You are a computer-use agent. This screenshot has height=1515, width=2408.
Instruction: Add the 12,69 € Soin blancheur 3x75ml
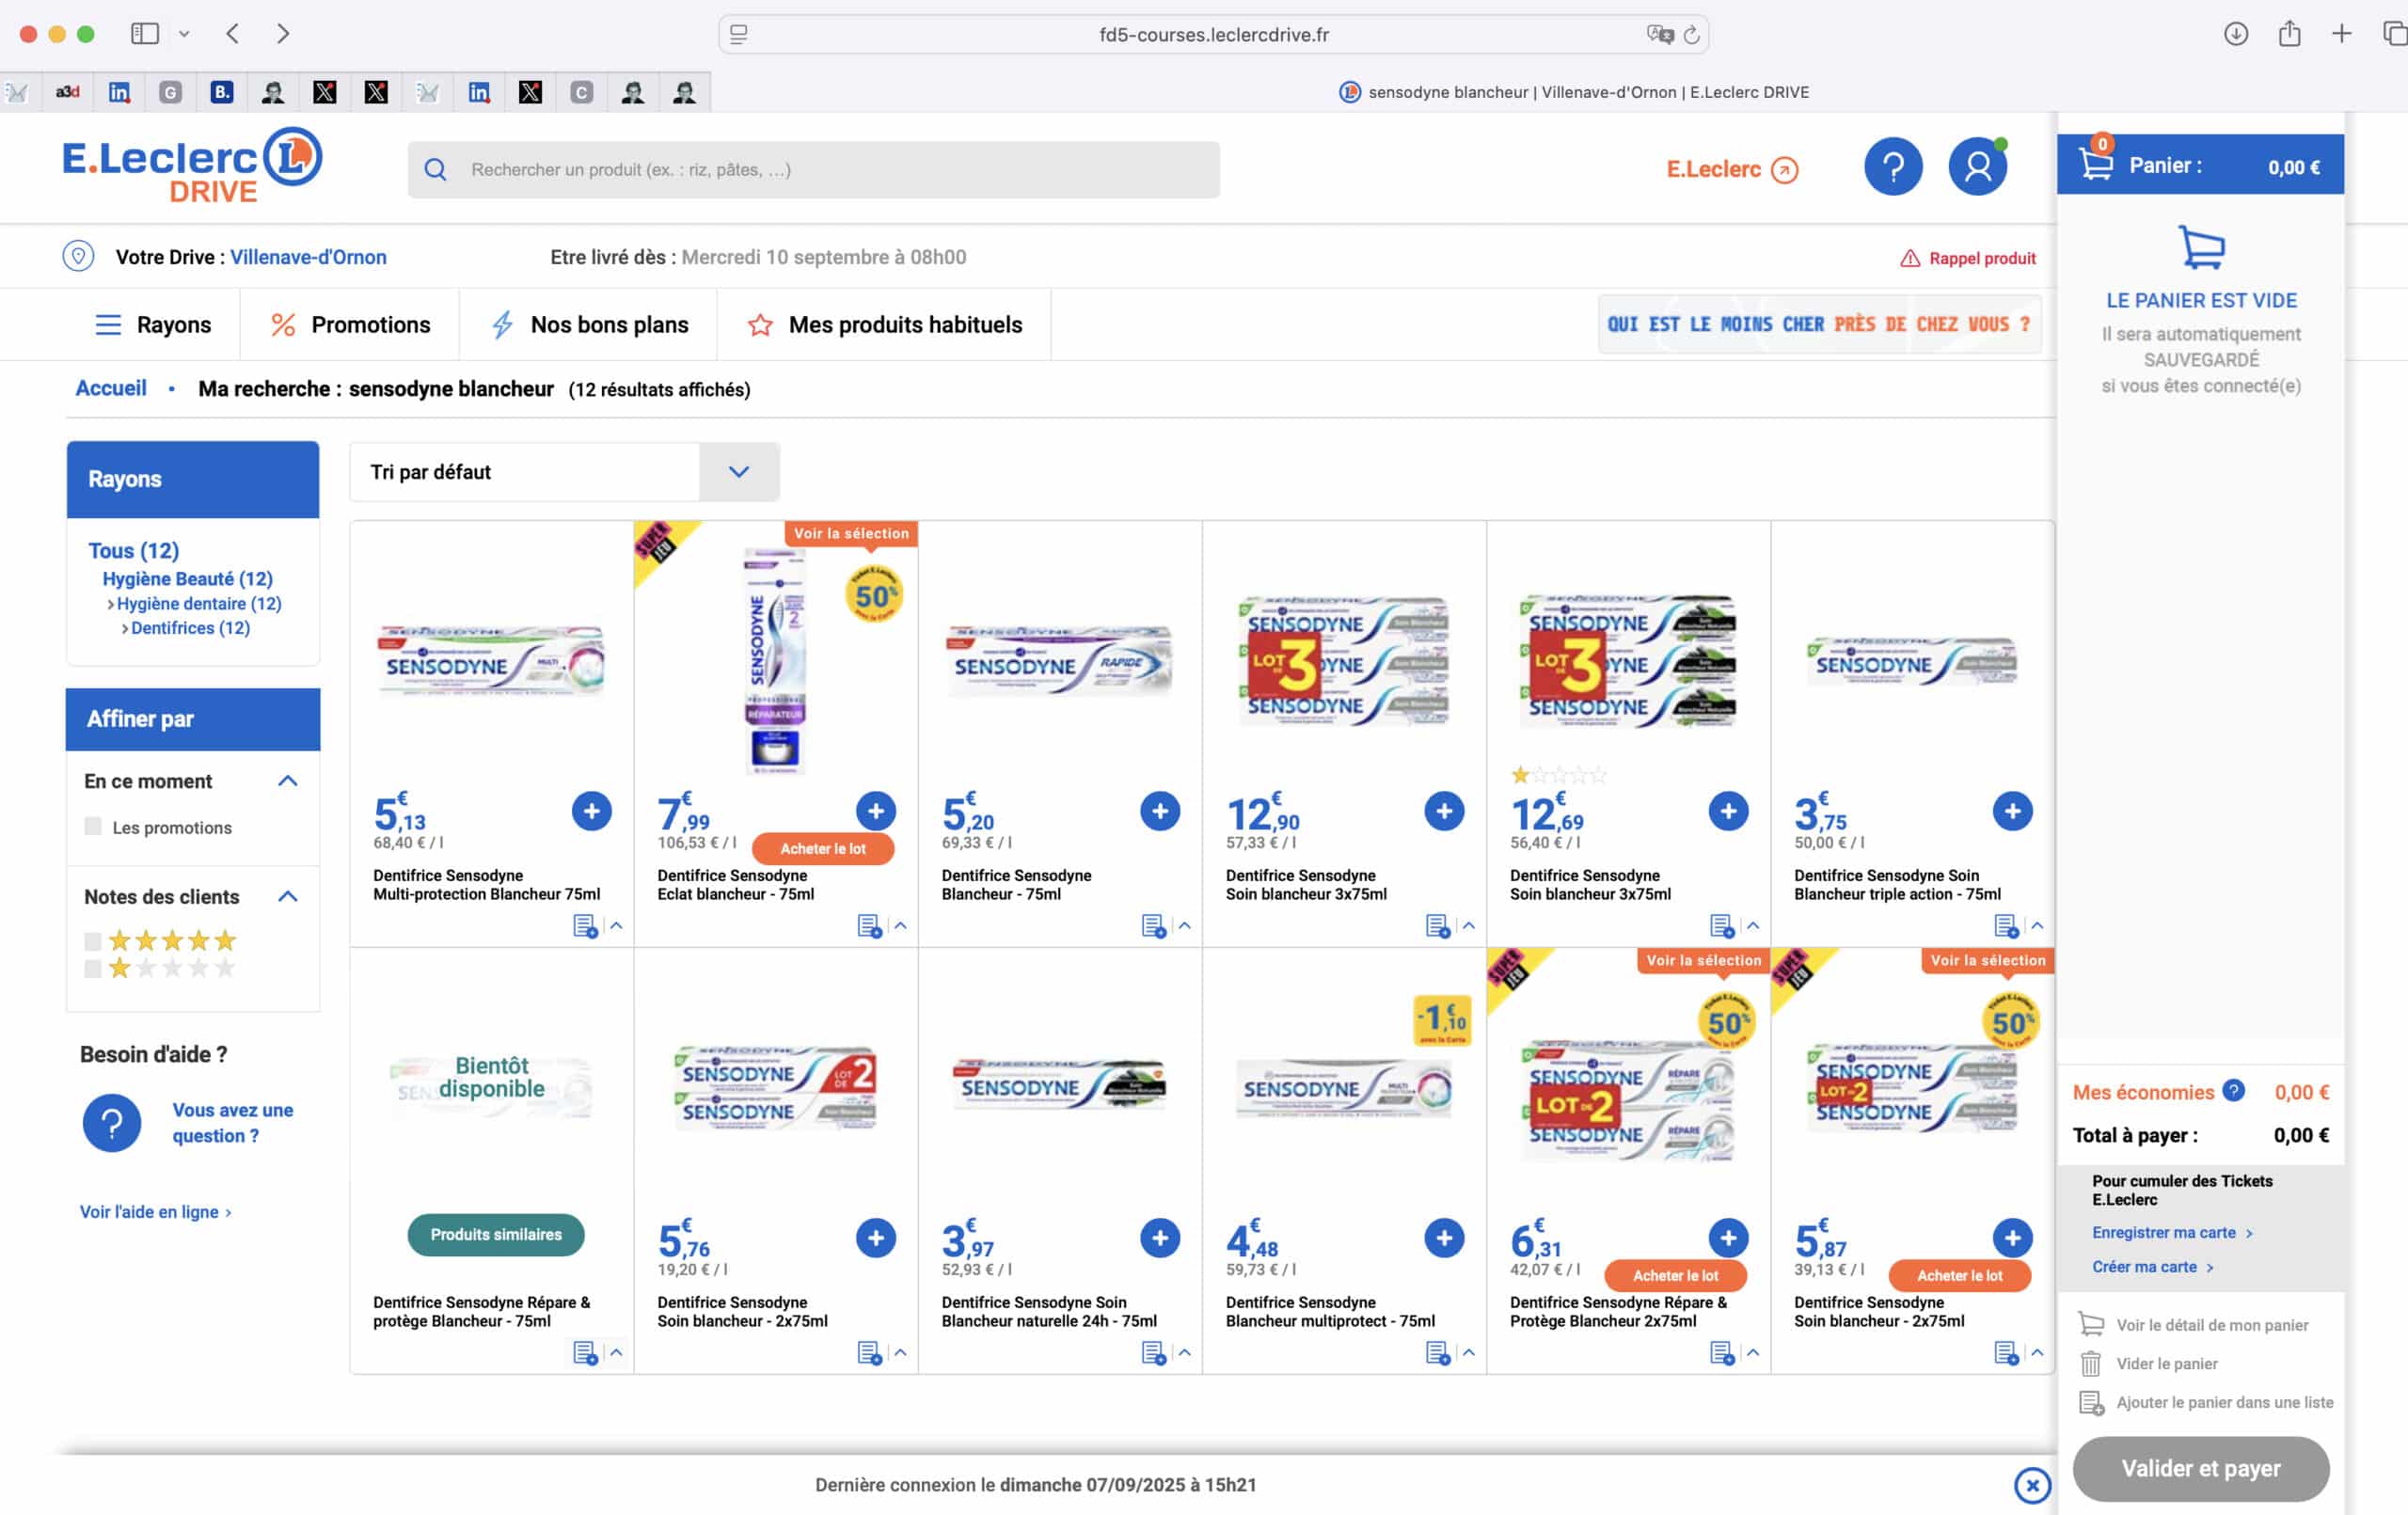tap(1728, 811)
